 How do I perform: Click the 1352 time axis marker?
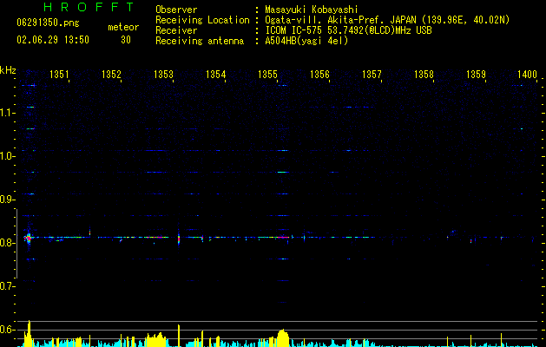pyautogui.click(x=111, y=75)
